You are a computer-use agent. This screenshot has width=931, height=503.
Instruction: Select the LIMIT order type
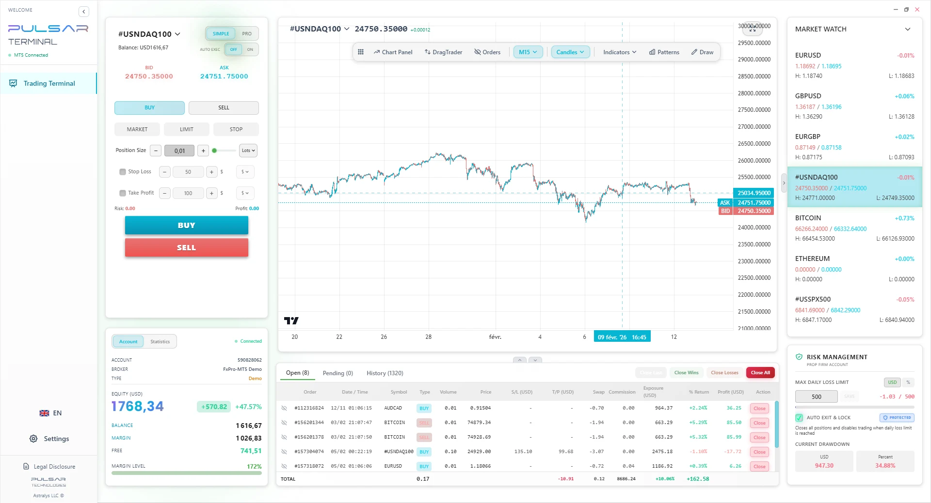187,129
